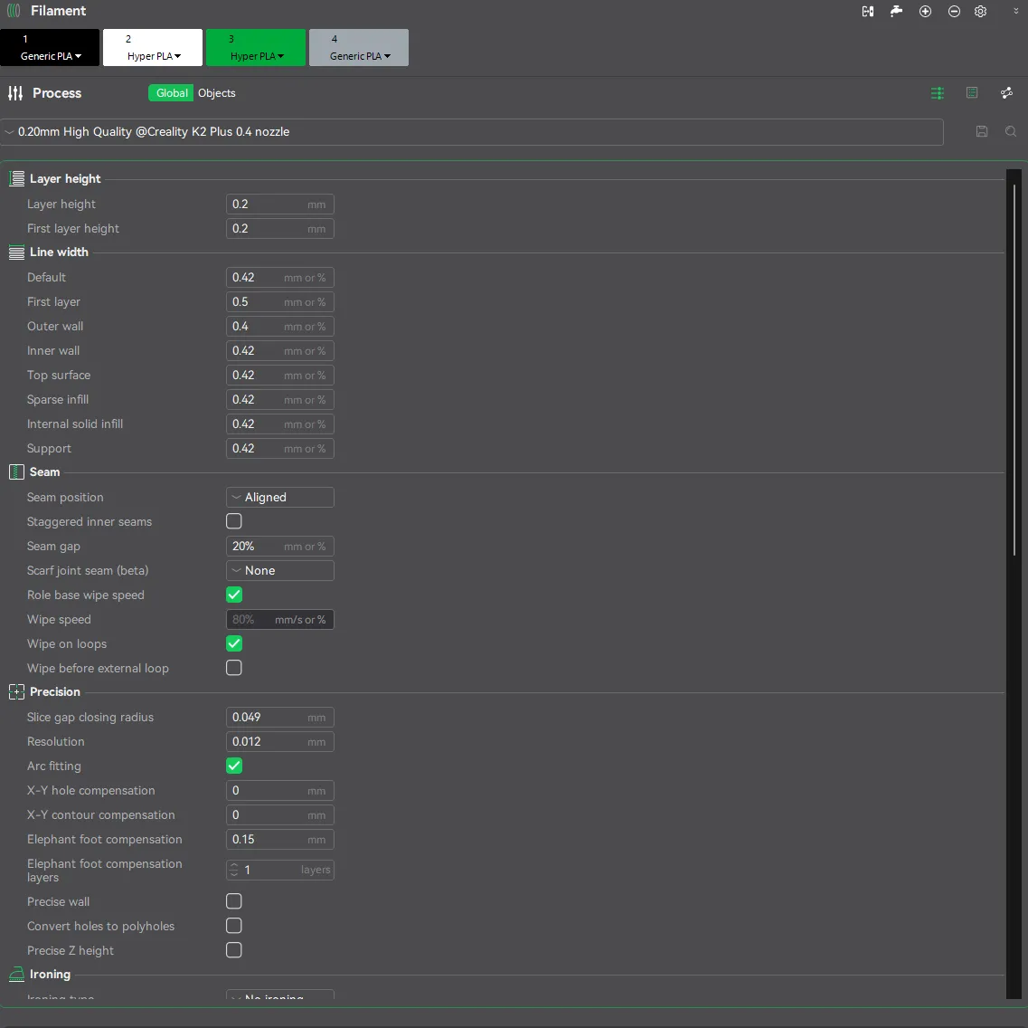Open filament settings via the gear icon
The width and height of the screenshot is (1028, 1028).
click(x=981, y=11)
